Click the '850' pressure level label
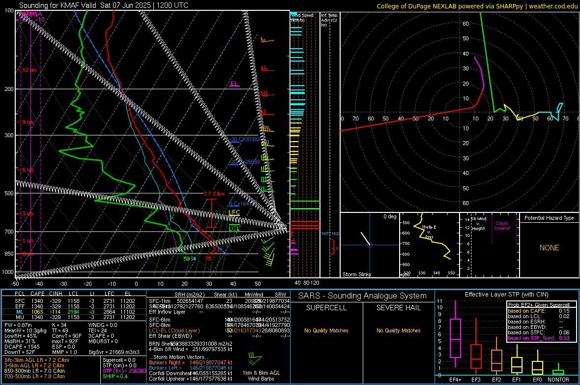The height and width of the screenshot is (385, 580). pos(9,254)
